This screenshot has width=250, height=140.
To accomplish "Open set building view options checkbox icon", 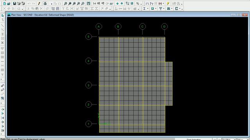I will click(132, 3).
